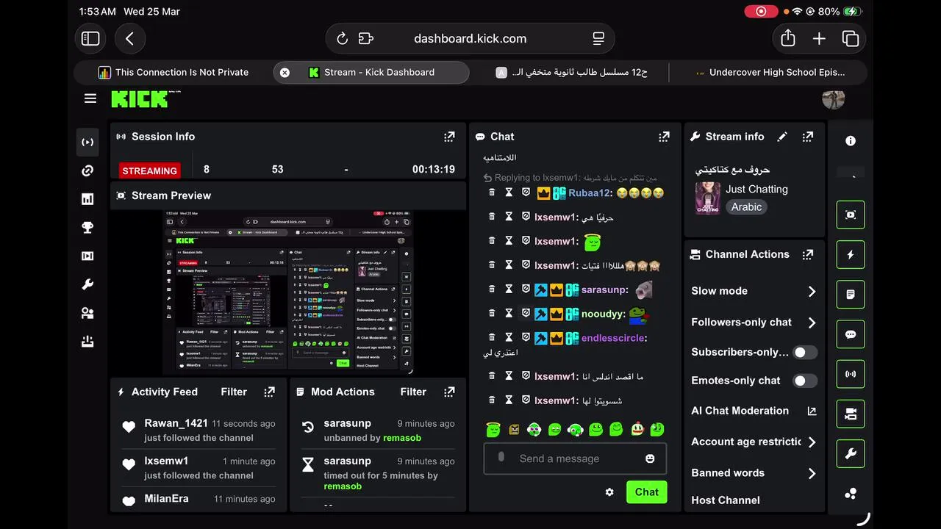Open Host Channel action
Image resolution: width=941 pixels, height=529 pixels.
[x=726, y=500]
